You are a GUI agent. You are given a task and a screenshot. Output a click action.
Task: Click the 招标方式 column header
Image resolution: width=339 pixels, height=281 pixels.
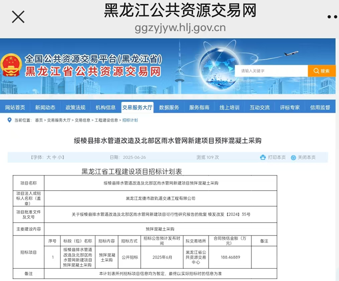(x=129, y=241)
